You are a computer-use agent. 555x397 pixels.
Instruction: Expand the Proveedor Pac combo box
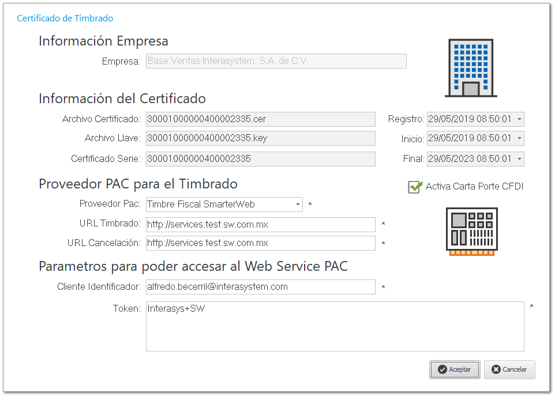[298, 205]
